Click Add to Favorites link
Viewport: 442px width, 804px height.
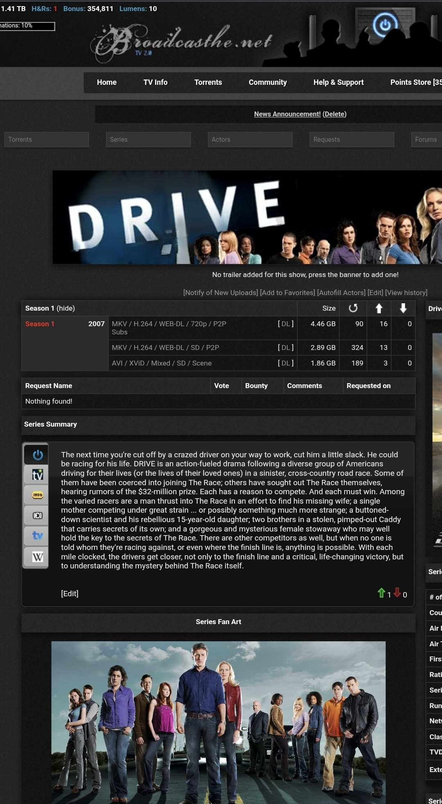pos(287,293)
